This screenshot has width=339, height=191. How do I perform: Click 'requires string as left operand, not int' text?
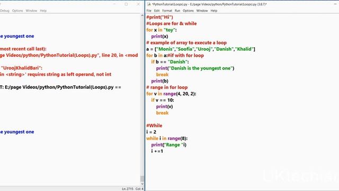[69, 74]
